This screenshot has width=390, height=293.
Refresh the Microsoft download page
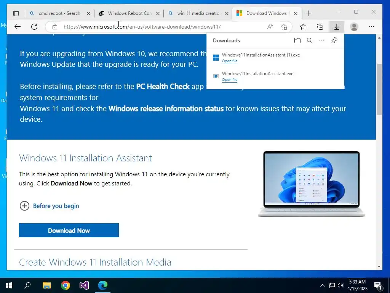[x=34, y=27]
